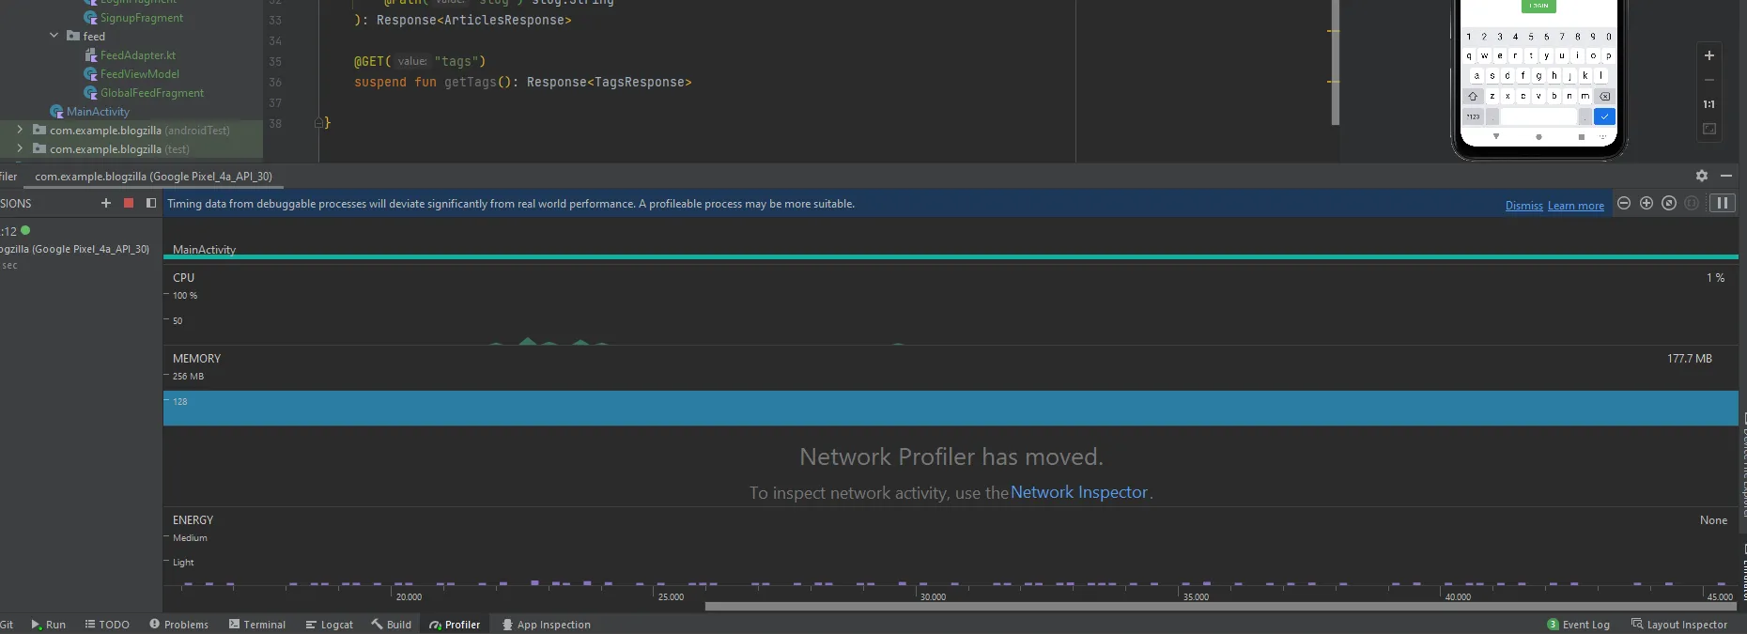Open the Layout Inspector

pos(1678,625)
